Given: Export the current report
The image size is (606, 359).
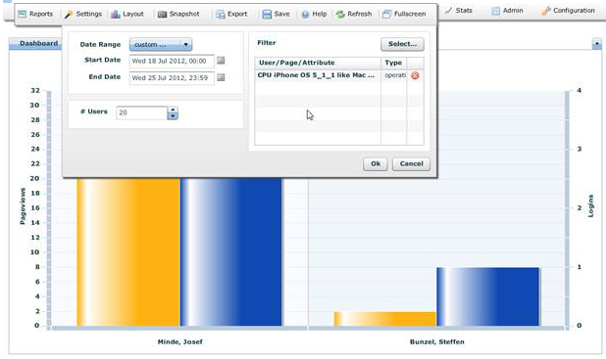Looking at the screenshot, I should [231, 14].
